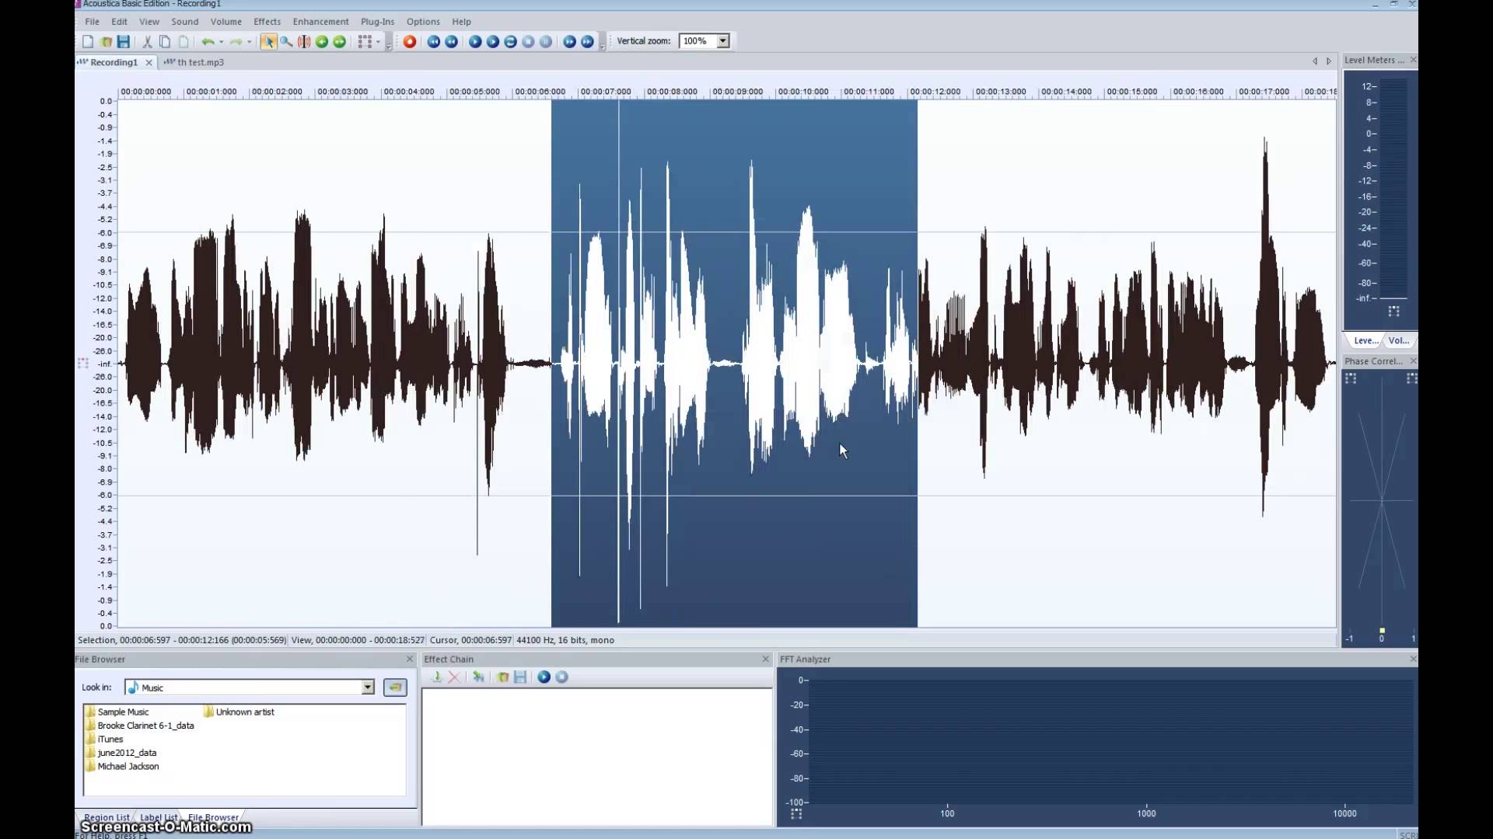1493x839 pixels.
Task: Open the Brooke Clarinet 6-1_data folder
Action: [140, 726]
